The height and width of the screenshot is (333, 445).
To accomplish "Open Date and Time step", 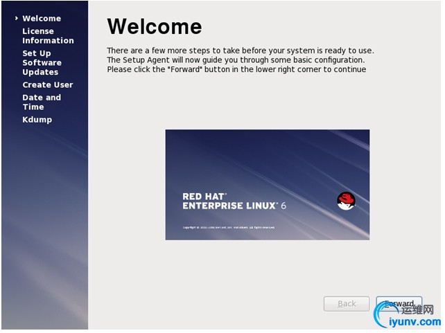I will point(42,102).
